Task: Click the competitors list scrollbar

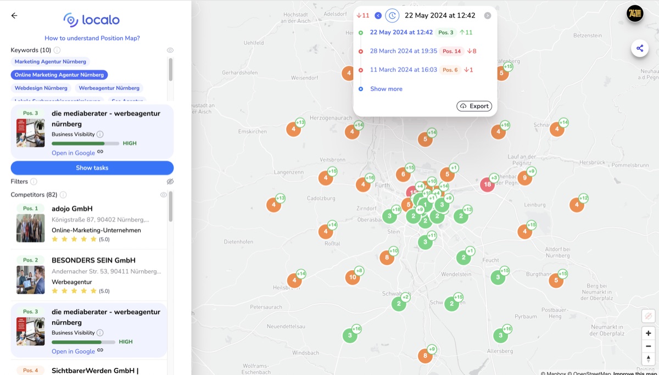Action: tap(171, 207)
